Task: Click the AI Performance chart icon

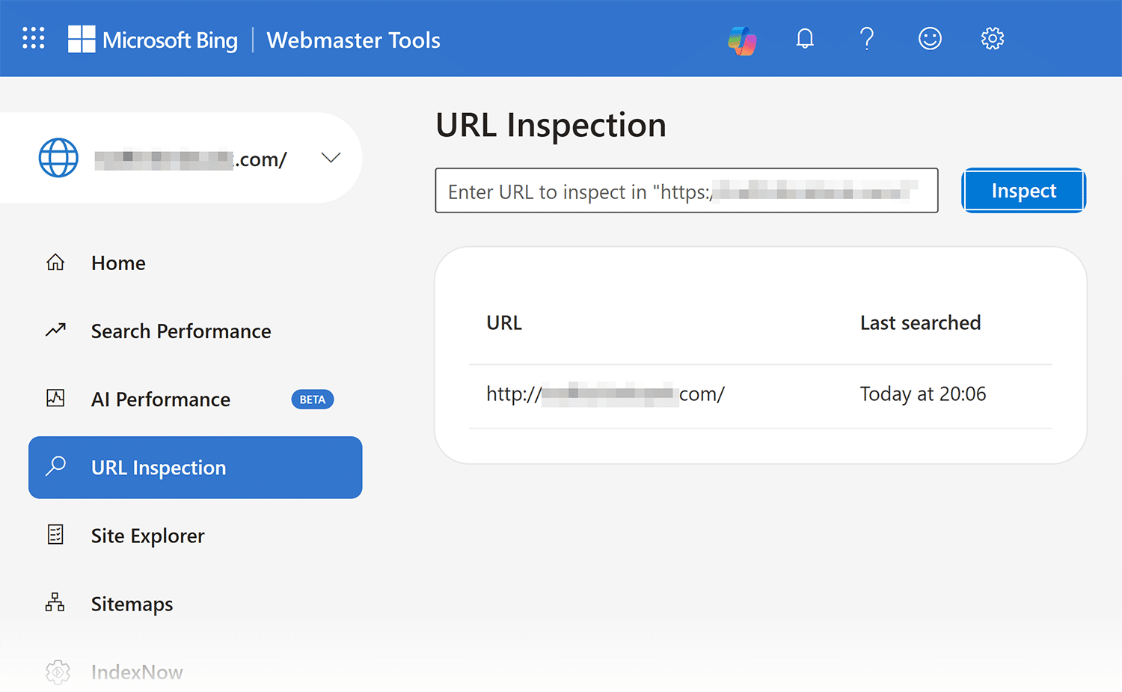Action: [x=55, y=398]
